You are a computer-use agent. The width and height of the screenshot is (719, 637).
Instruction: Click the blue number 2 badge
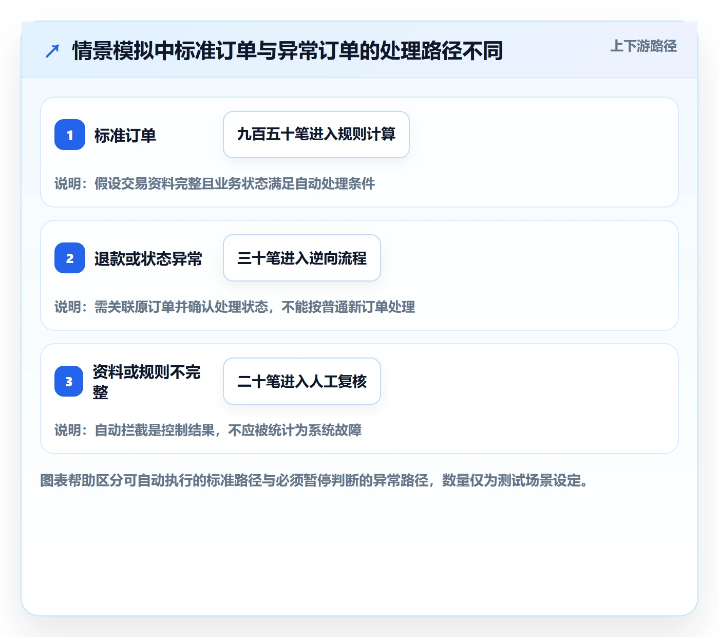coord(70,258)
